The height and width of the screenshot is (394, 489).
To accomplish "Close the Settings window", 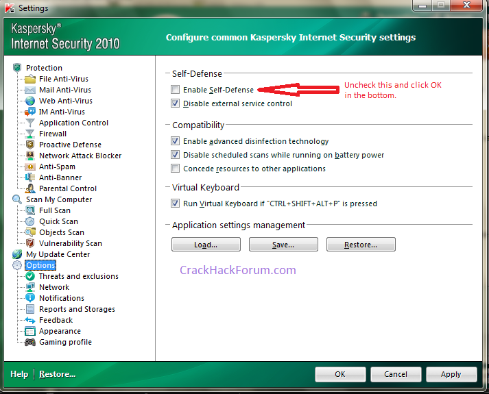I will (466, 5).
